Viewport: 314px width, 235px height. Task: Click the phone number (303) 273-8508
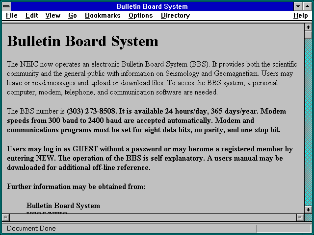[91, 111]
